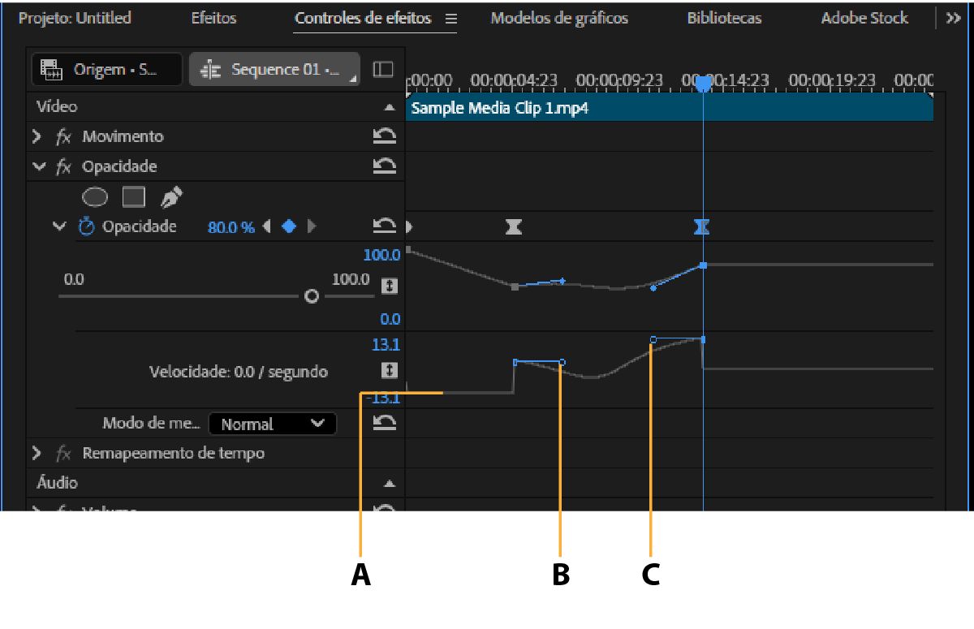
Task: Go to next Opacidade keyframe
Action: pos(312,227)
